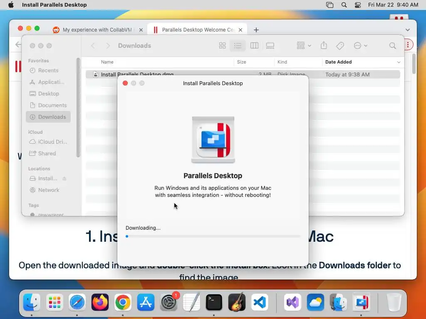
Task: Select Network in Finder sidebar
Action: (x=48, y=190)
